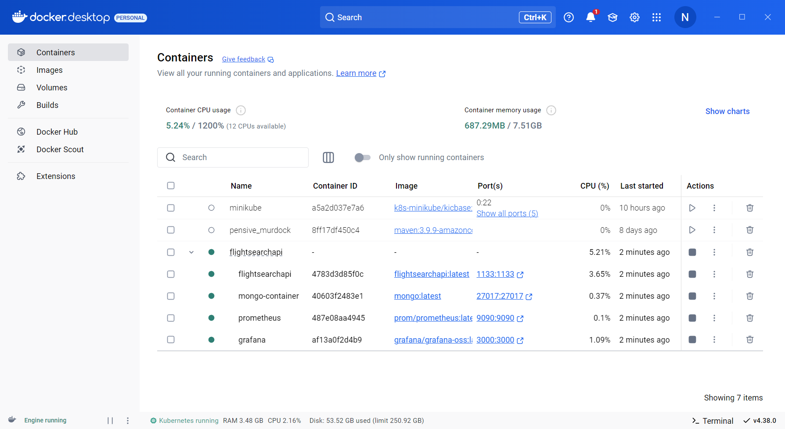Sort by the Name column header
Image resolution: width=785 pixels, height=429 pixels.
pyautogui.click(x=241, y=186)
